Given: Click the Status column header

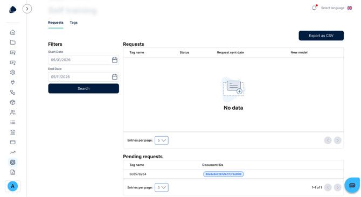Looking at the screenshot, I should pos(184,52).
